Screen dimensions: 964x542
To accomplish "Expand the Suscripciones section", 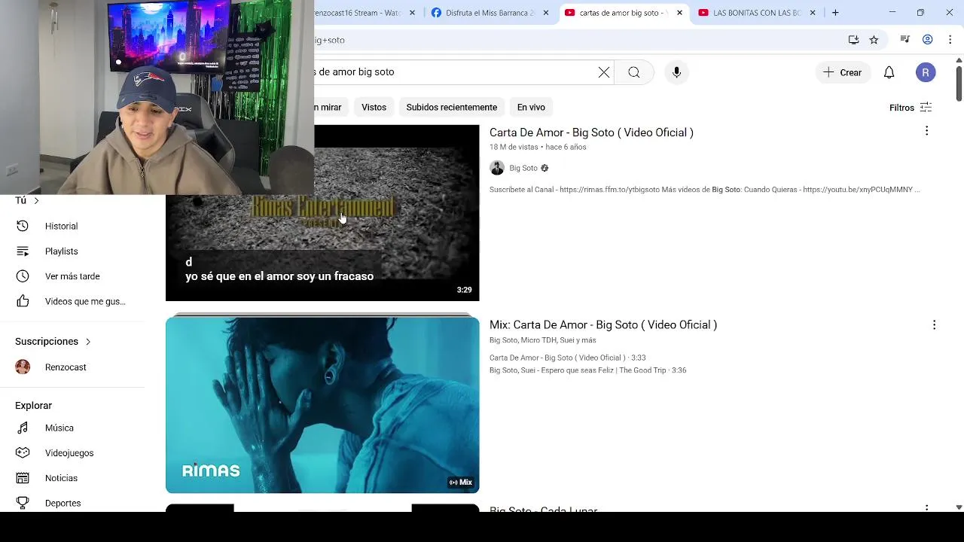I will 53,342.
